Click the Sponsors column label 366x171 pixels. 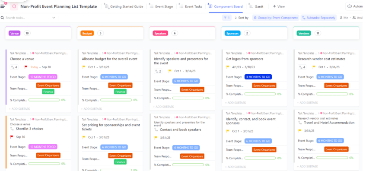232,33
